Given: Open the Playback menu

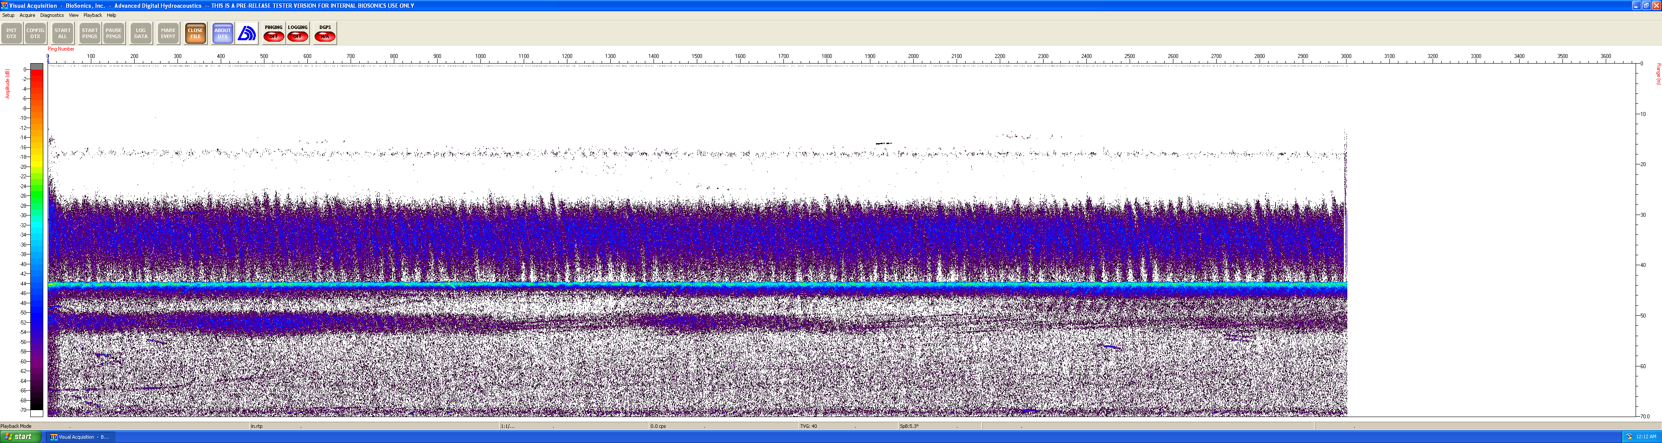Looking at the screenshot, I should (92, 15).
